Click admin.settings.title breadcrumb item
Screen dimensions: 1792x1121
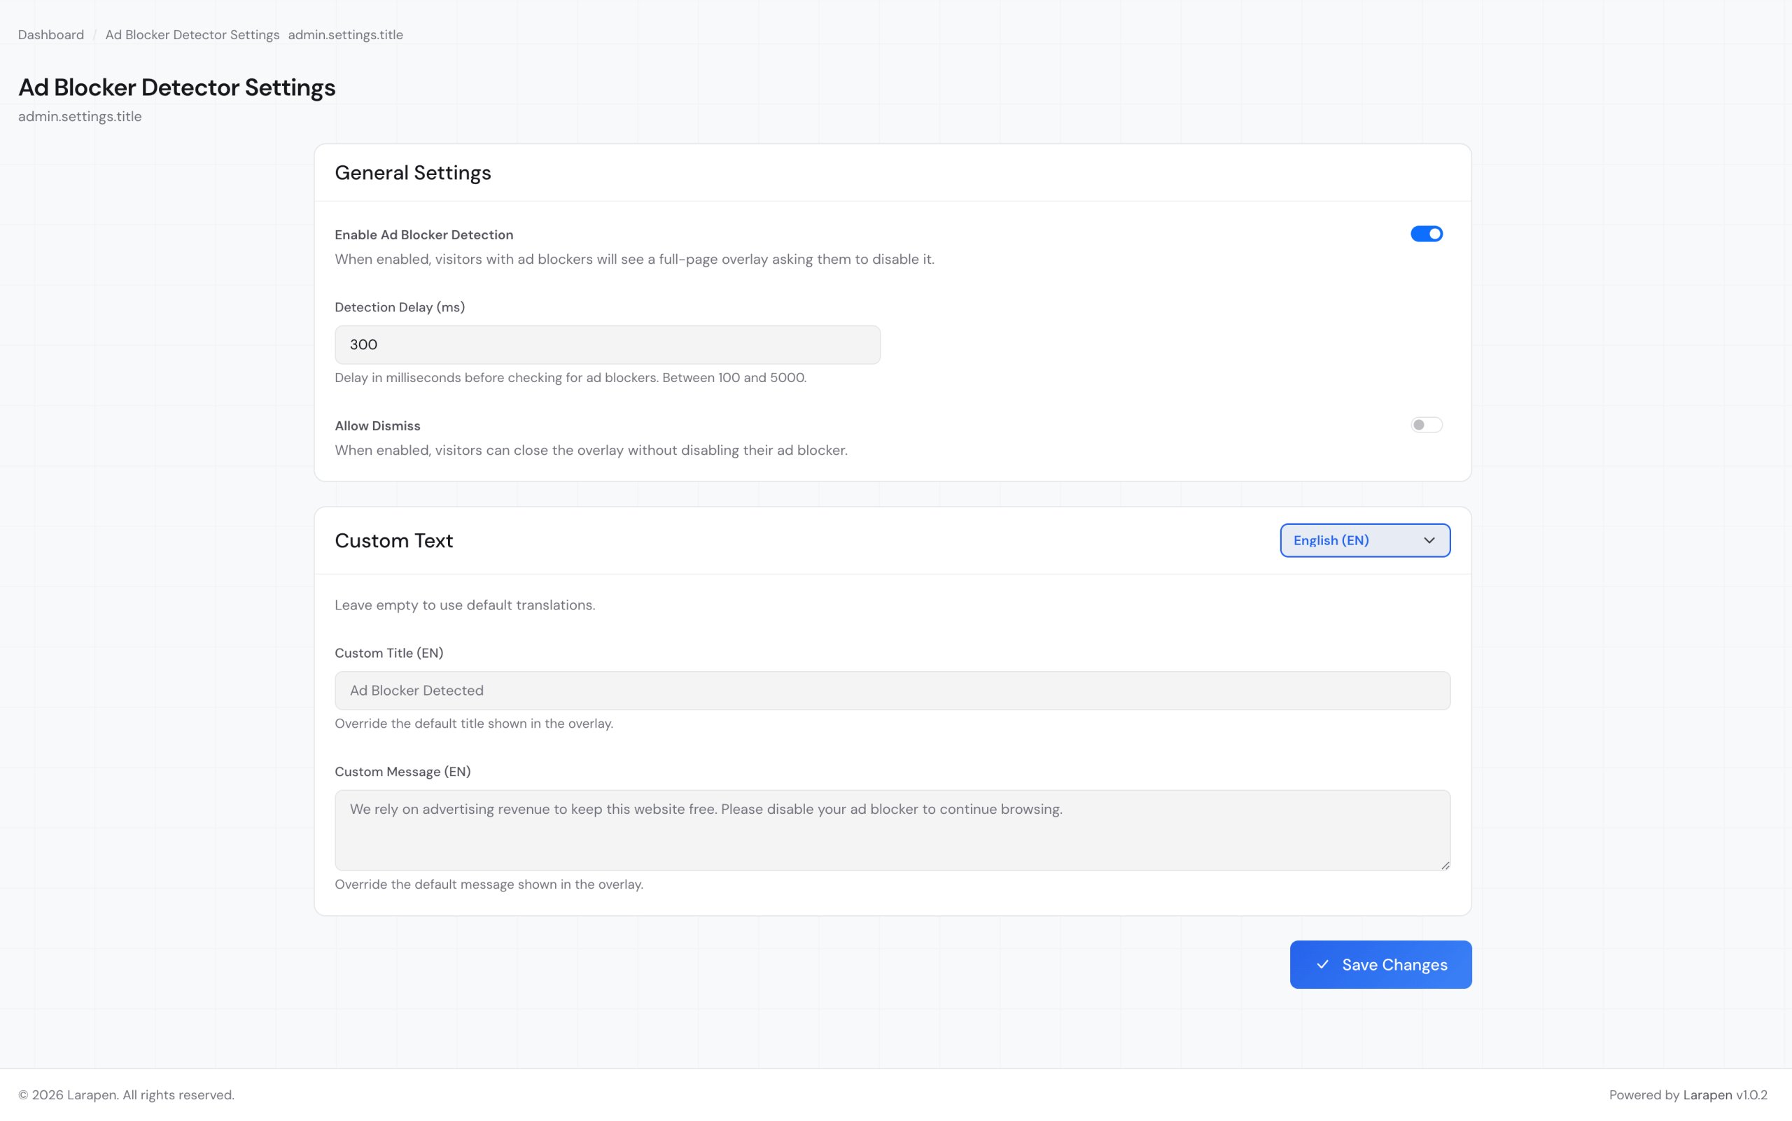point(345,35)
